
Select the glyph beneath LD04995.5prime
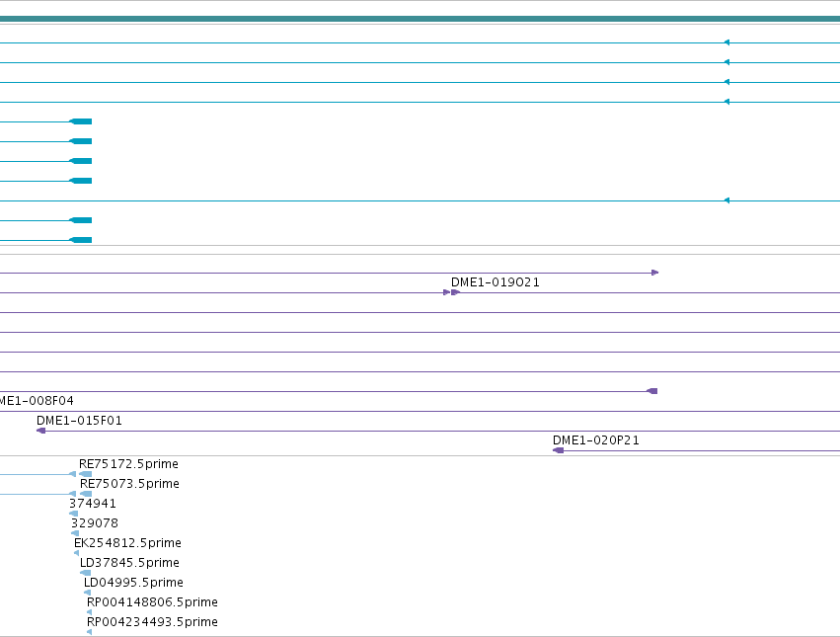coord(87,593)
